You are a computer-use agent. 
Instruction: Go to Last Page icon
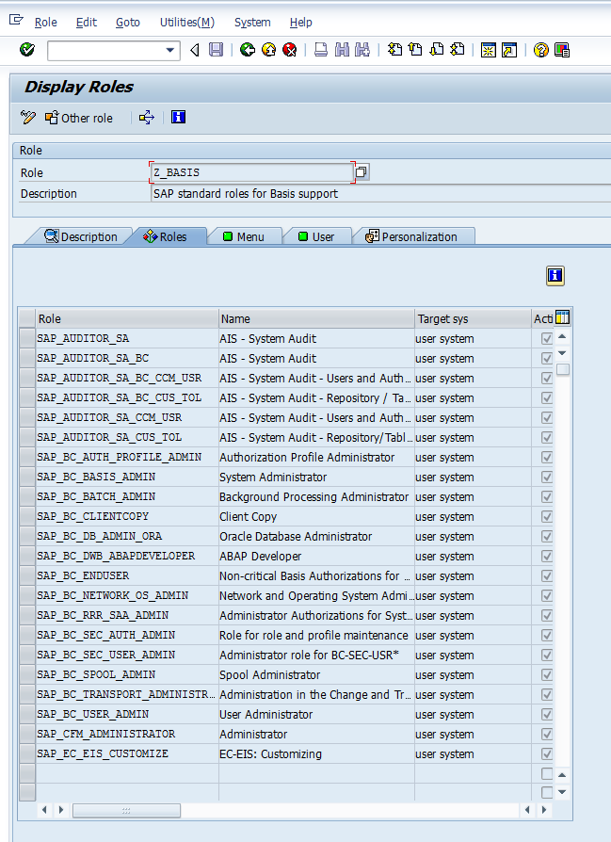click(458, 50)
